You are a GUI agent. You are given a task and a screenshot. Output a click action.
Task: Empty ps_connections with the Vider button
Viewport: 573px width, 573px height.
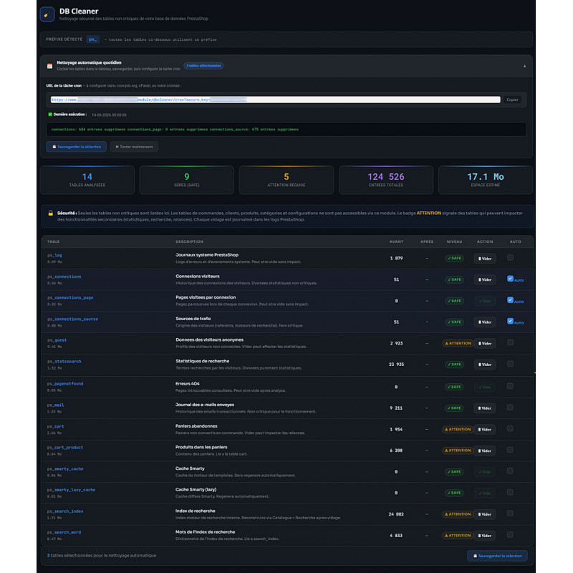(485, 279)
